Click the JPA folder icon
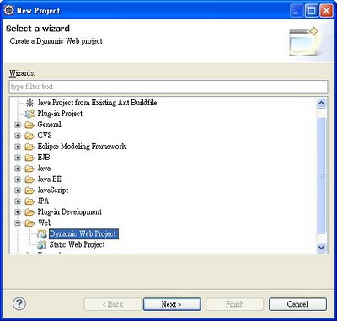The image size is (337, 321). pyautogui.click(x=29, y=201)
